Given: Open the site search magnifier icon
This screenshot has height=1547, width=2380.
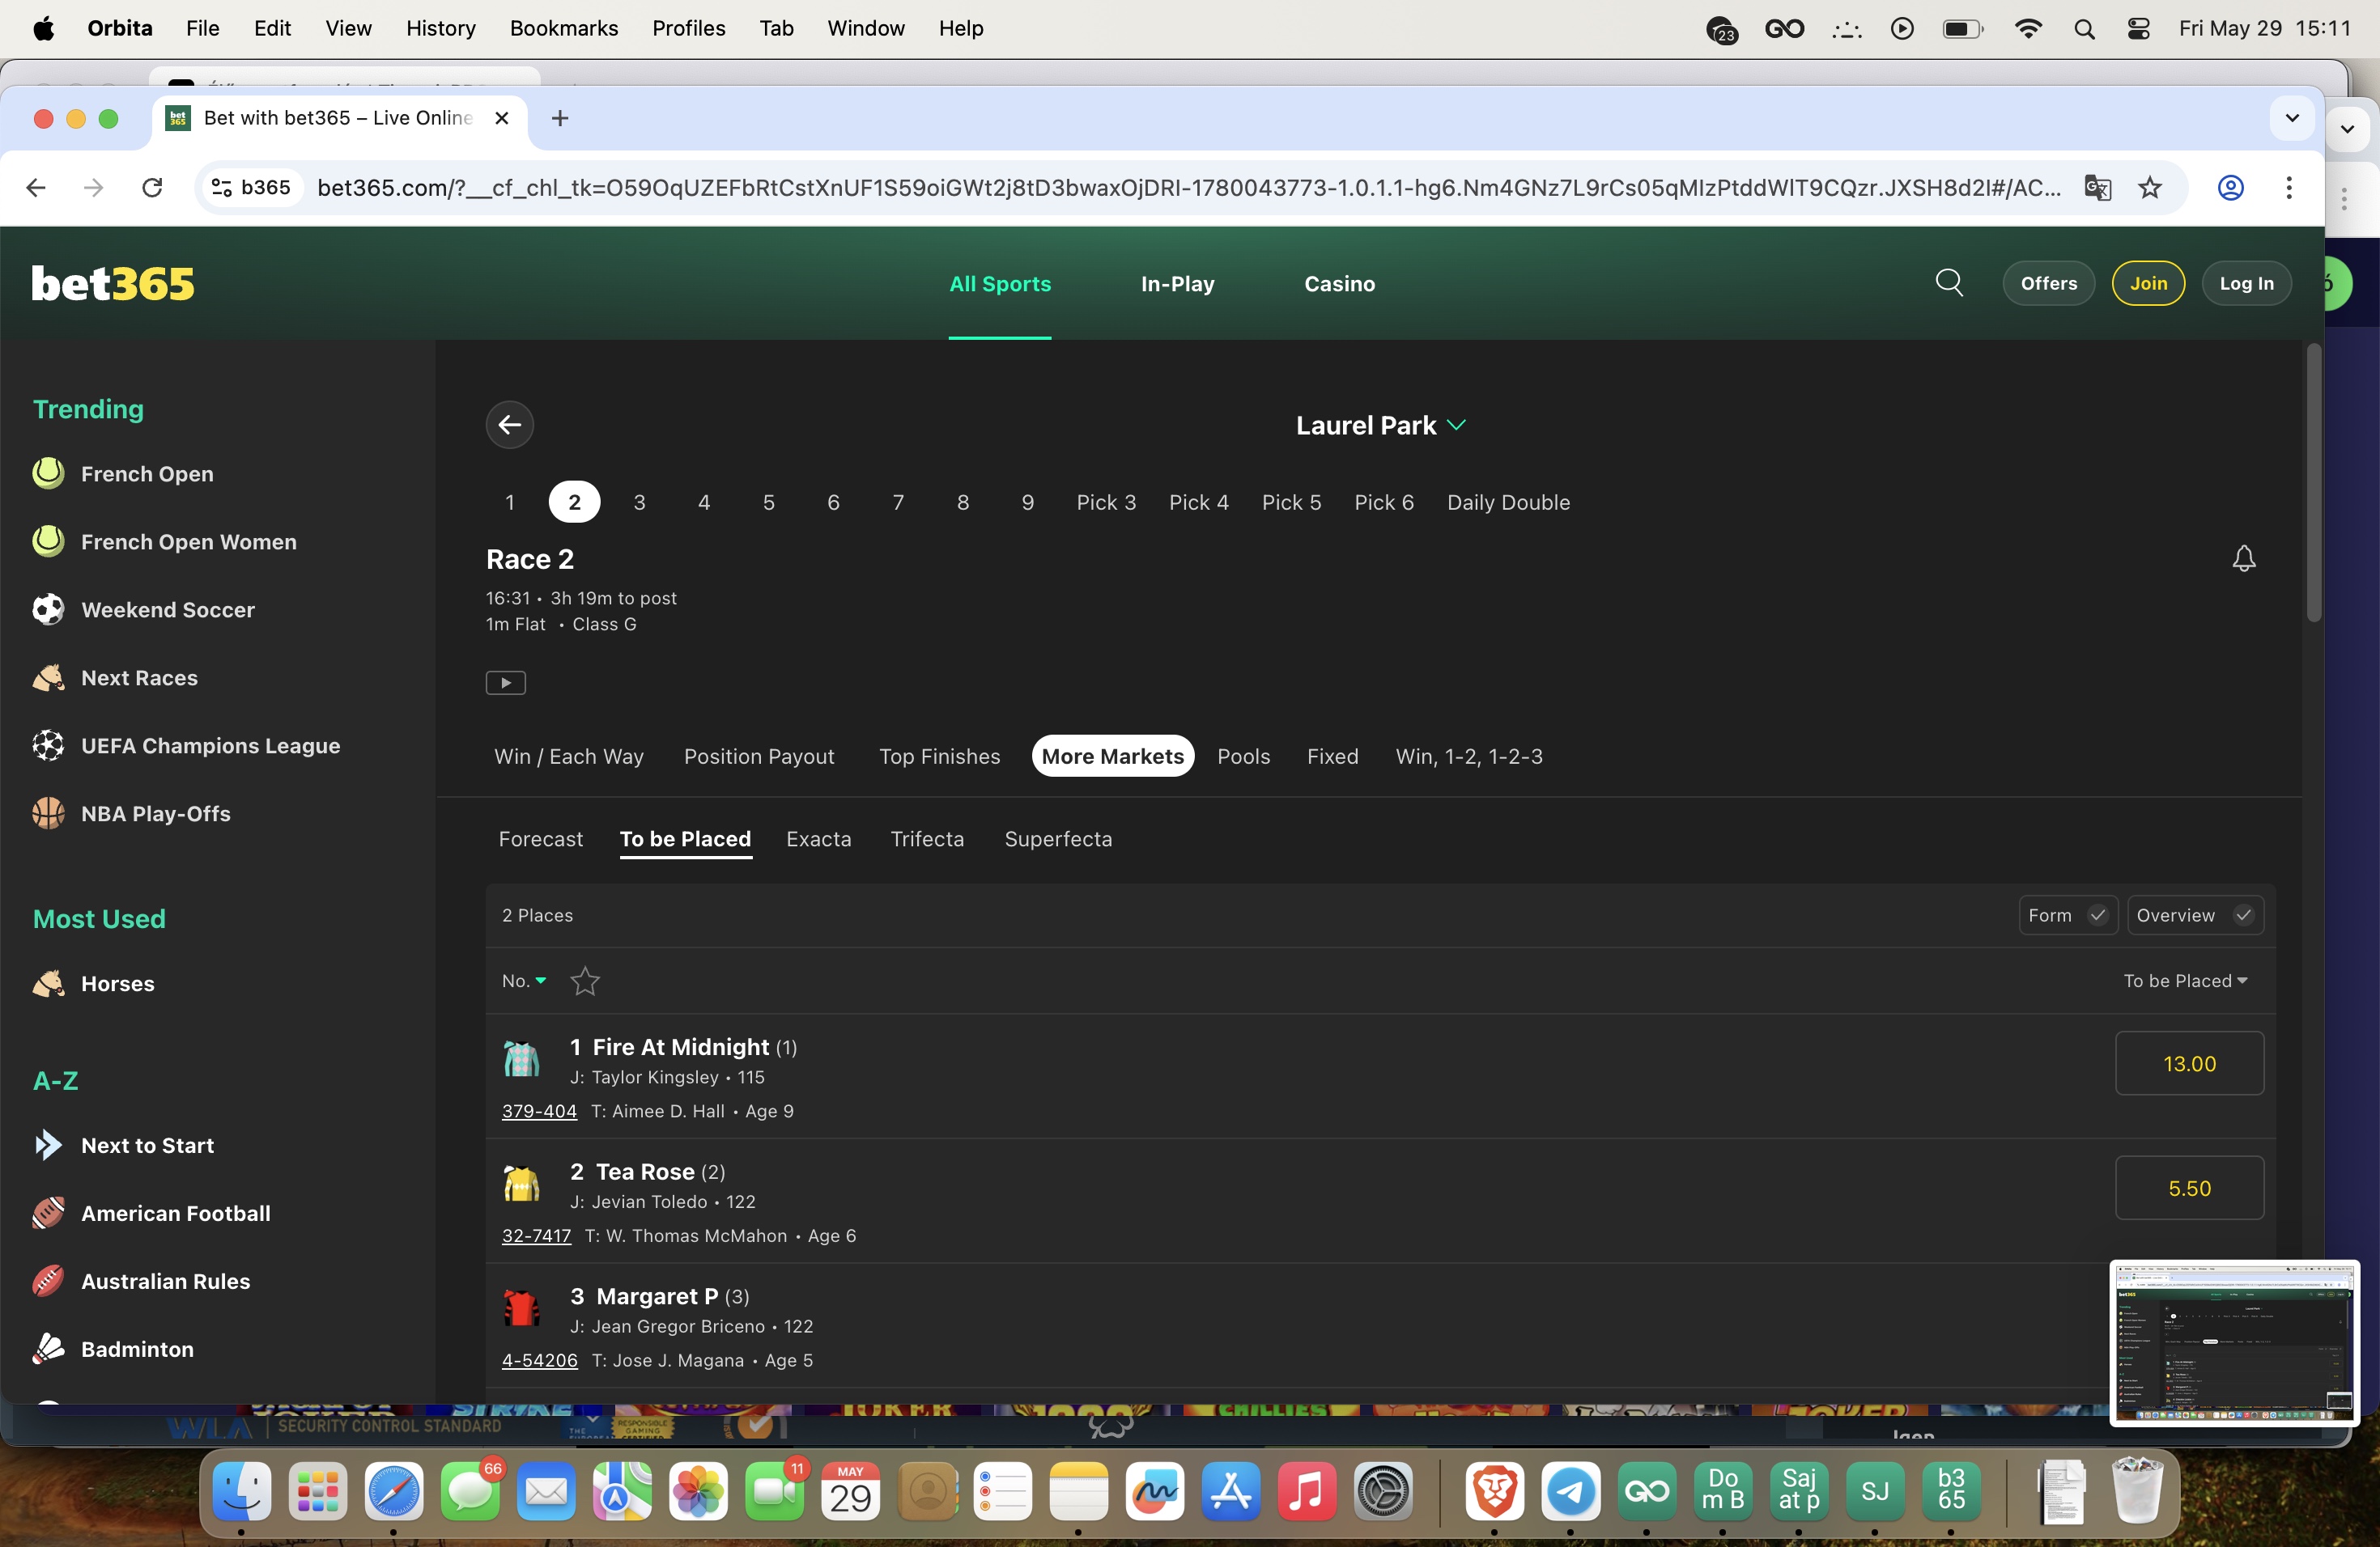Looking at the screenshot, I should pyautogui.click(x=1949, y=283).
